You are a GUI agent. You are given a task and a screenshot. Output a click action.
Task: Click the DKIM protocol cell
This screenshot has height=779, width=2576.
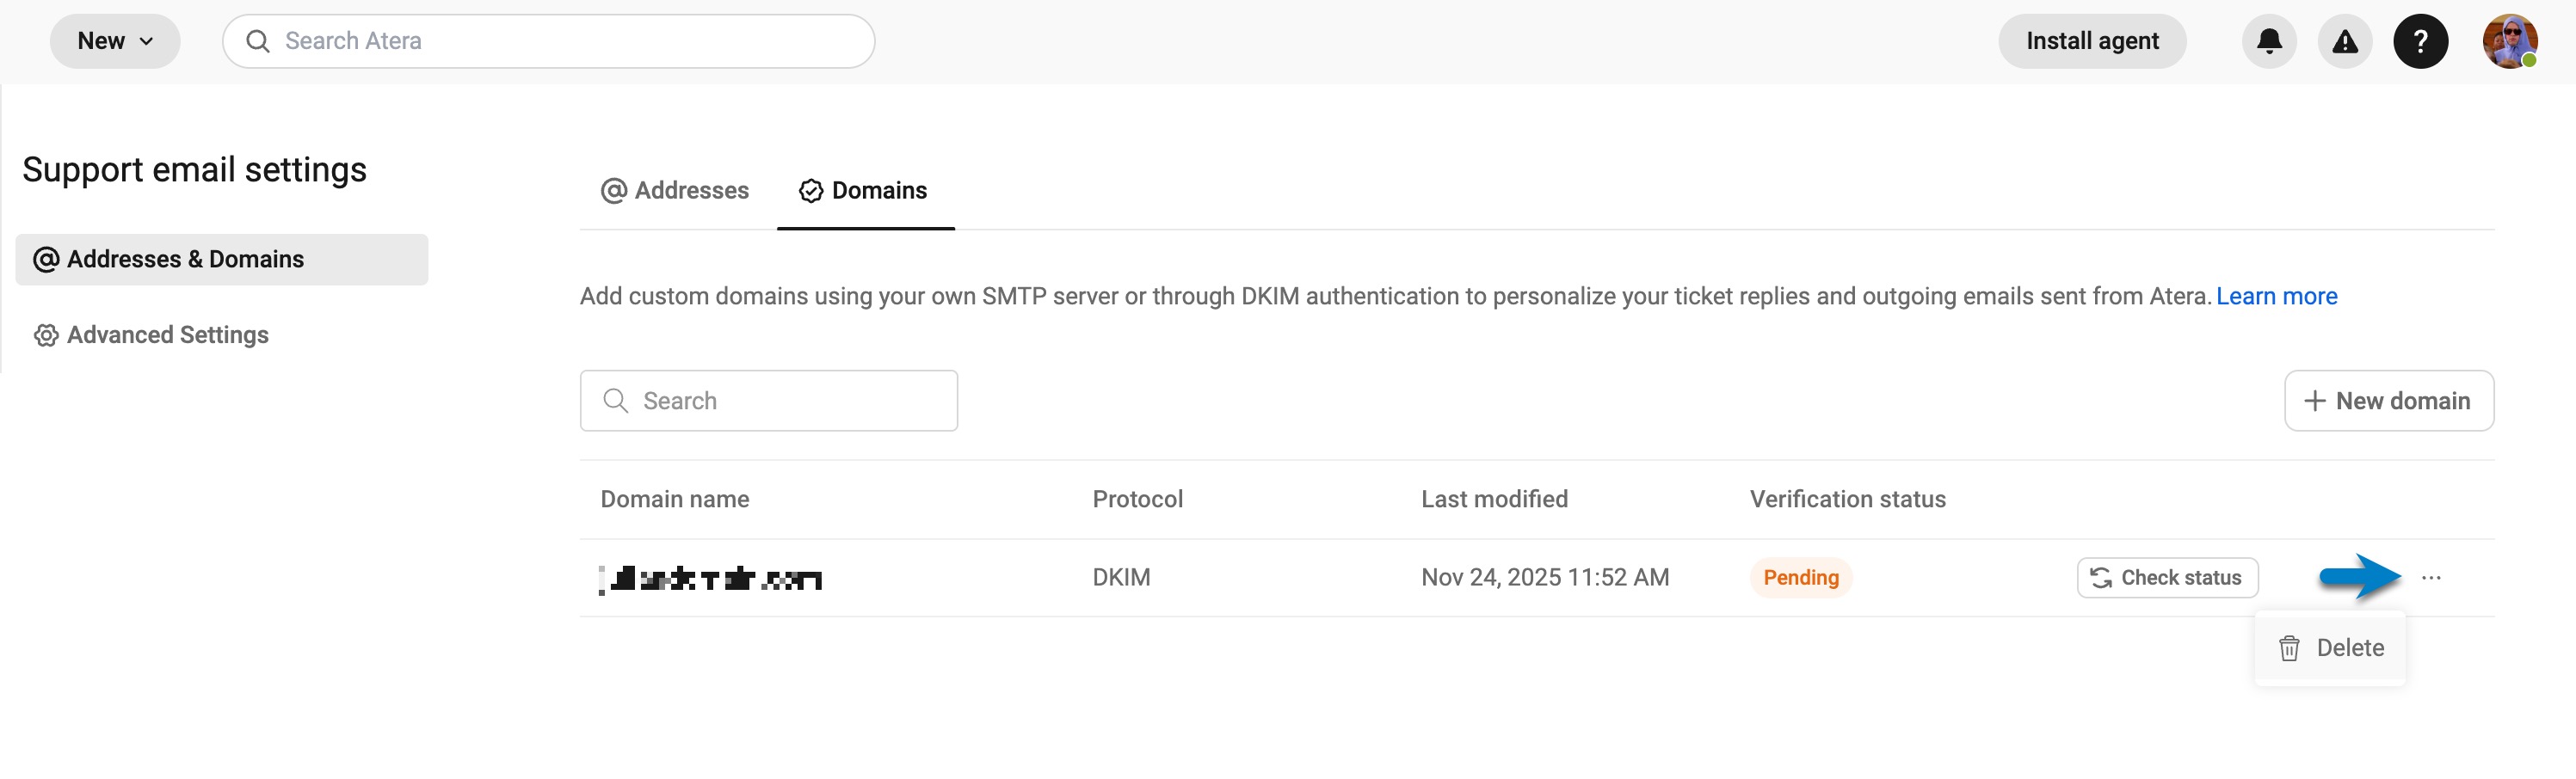(1121, 577)
